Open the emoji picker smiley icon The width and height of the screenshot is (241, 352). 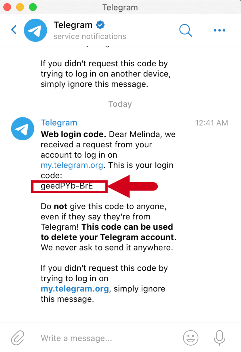[190, 337]
